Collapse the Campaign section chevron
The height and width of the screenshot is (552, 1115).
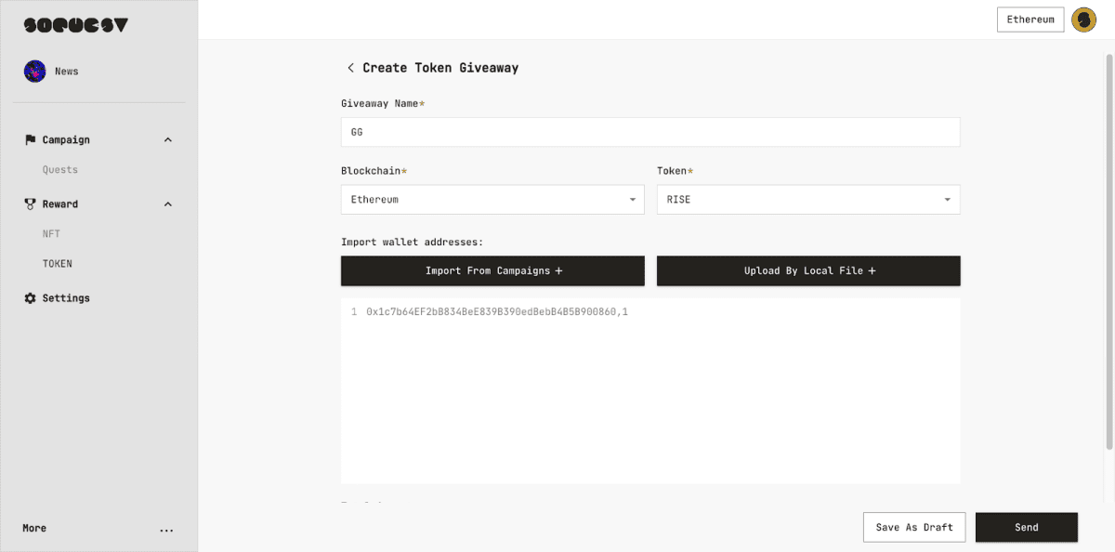(x=168, y=139)
